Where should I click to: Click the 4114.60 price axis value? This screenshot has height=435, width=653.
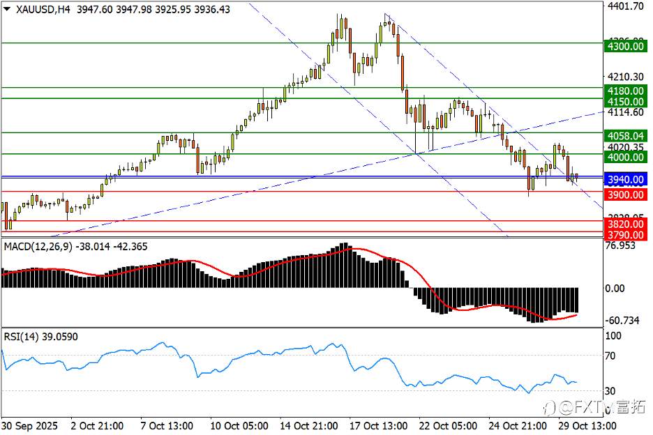626,112
